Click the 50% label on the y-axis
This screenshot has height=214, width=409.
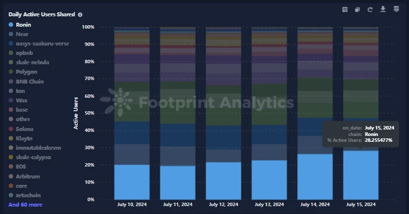point(89,113)
